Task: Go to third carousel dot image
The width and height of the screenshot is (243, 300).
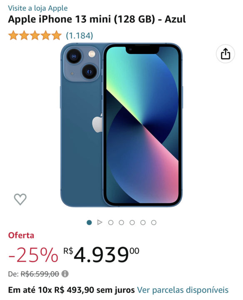Action: click(x=111, y=222)
